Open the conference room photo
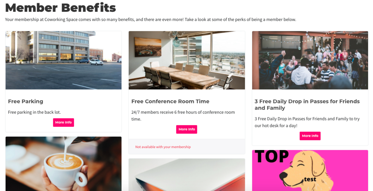This screenshot has height=191, width=373. pyautogui.click(x=186, y=60)
